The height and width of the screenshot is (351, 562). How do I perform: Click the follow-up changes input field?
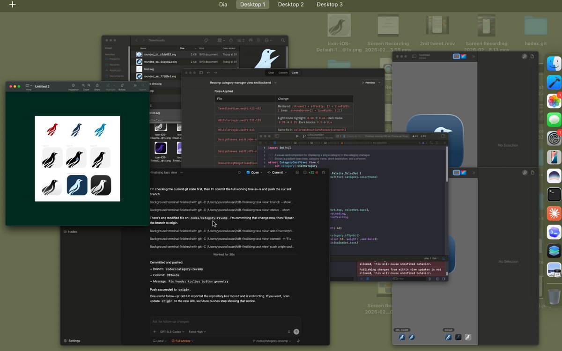pyautogui.click(x=225, y=322)
